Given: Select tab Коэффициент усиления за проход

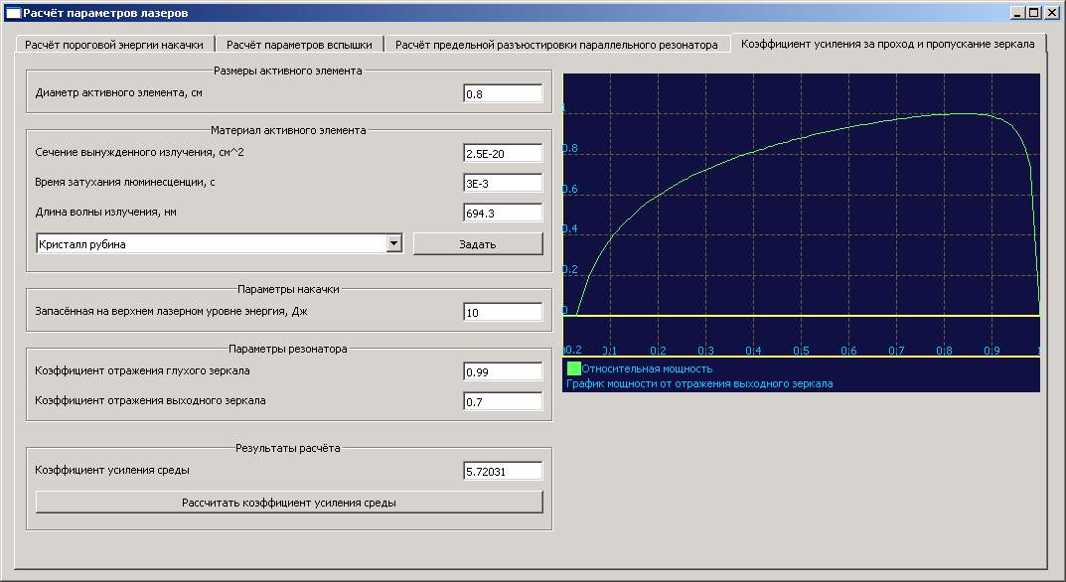Looking at the screenshot, I should (887, 44).
